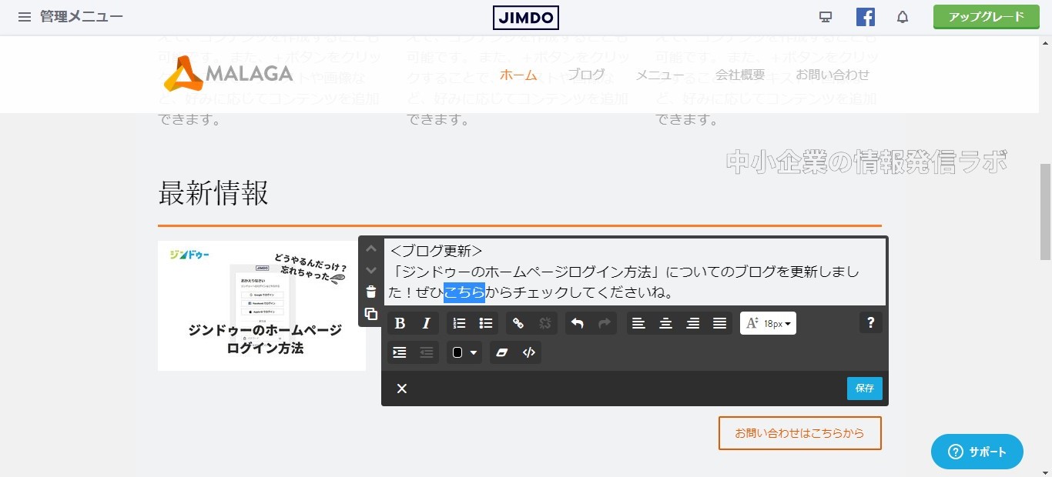Click the 保存 save button
The height and width of the screenshot is (477, 1052).
pos(863,389)
